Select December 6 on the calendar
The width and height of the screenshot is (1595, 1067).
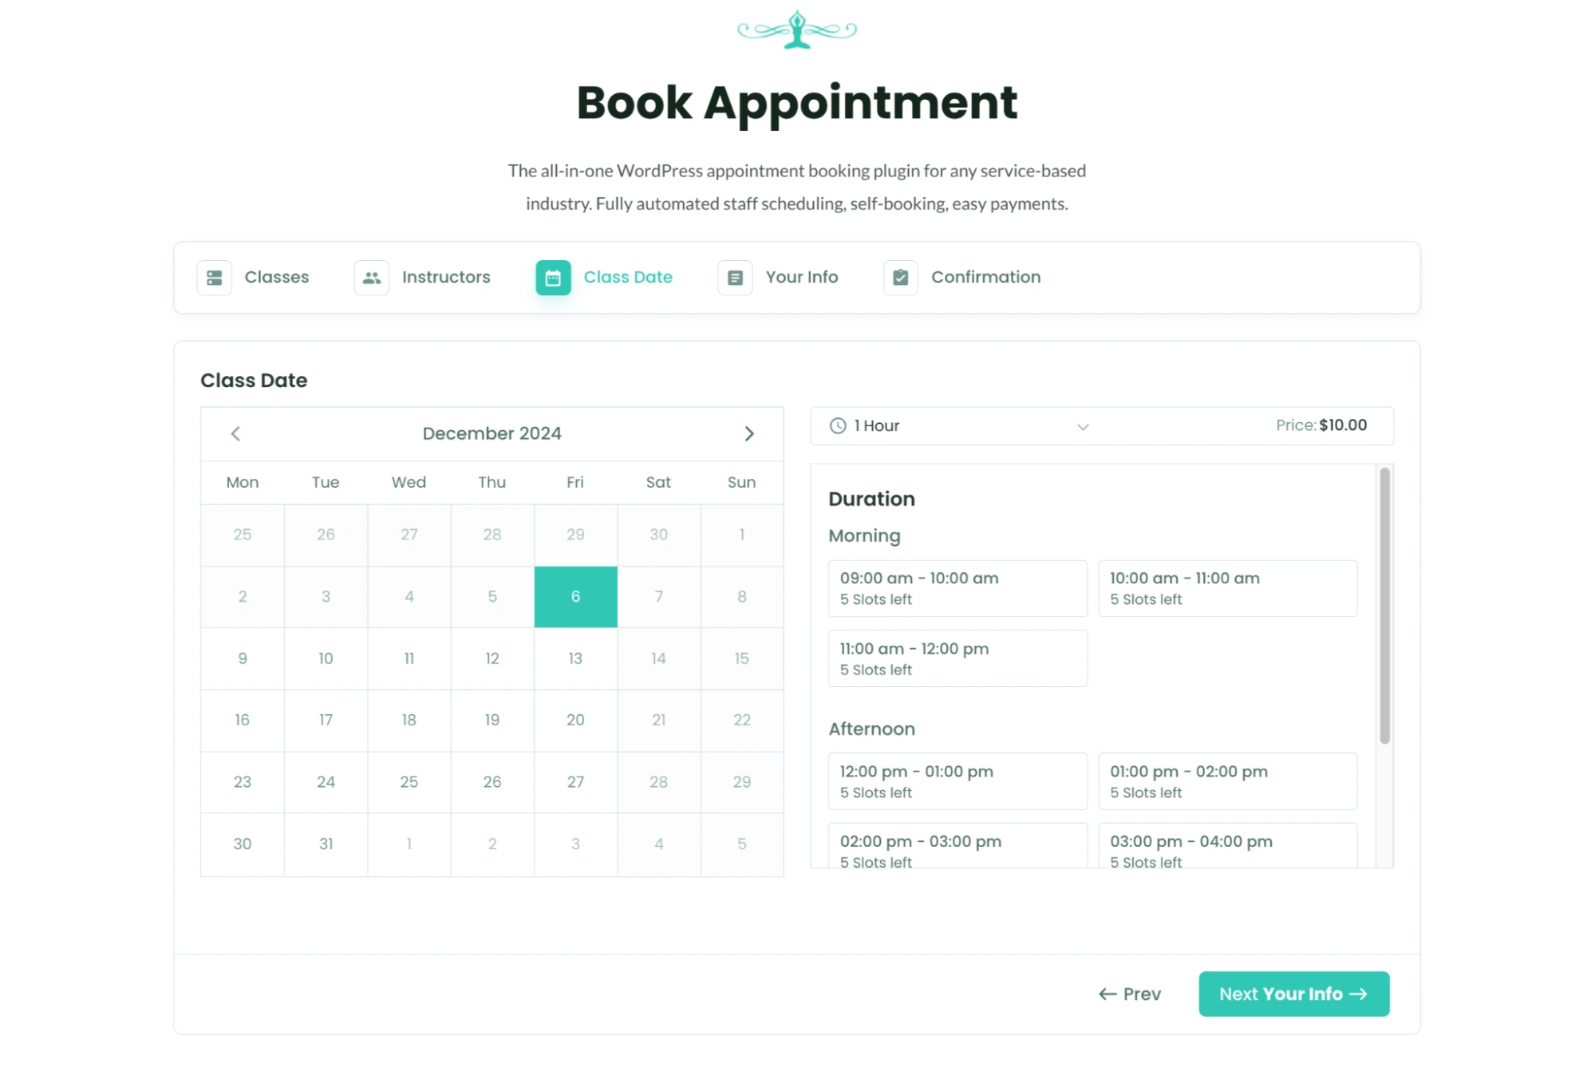pyautogui.click(x=575, y=595)
